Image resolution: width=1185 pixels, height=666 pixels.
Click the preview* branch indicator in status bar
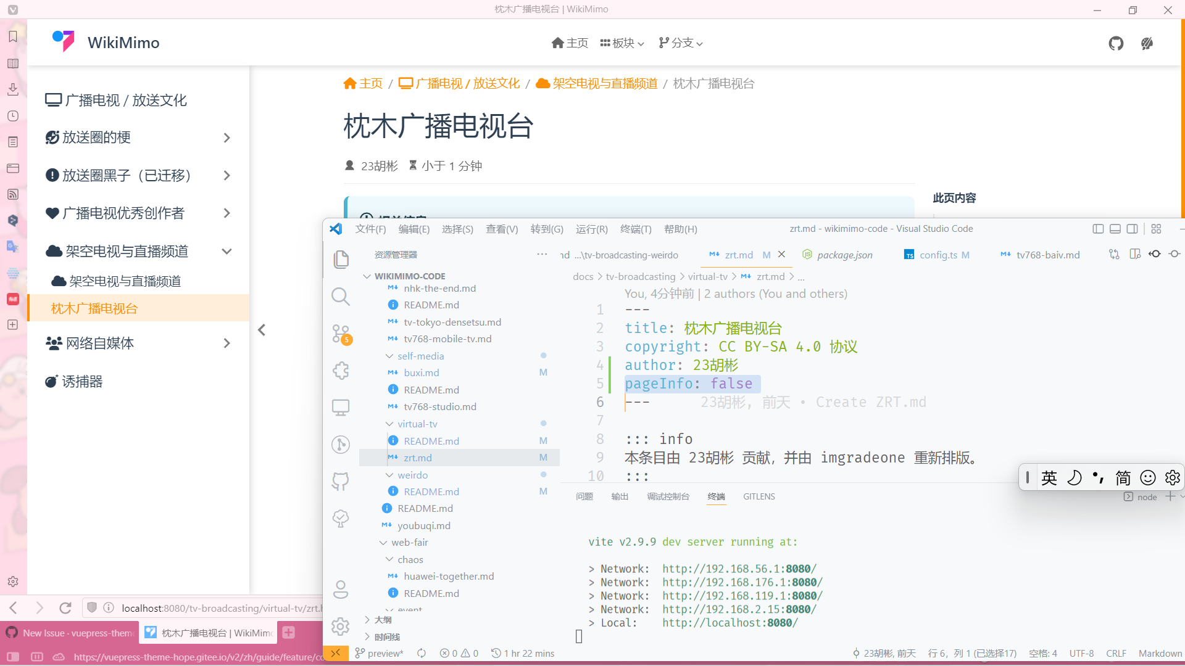(378, 653)
